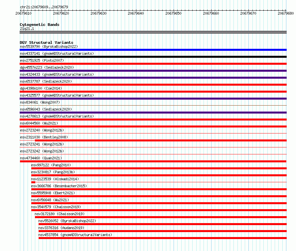Open variant nsv4537854 (gnomADStructuralVariants)
Viewport: 296px width, 251px height.
click(75, 235)
